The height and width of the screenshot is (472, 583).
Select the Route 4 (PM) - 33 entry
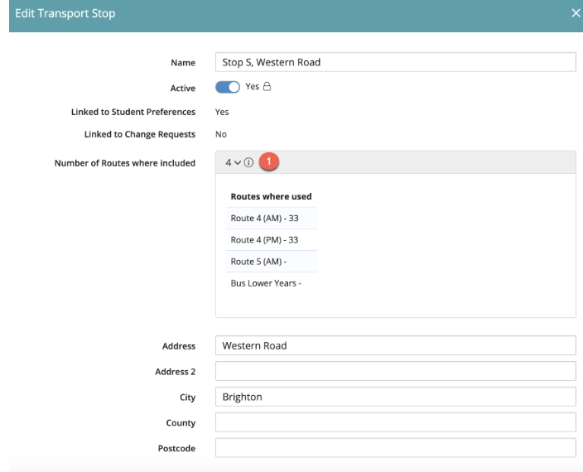(264, 240)
